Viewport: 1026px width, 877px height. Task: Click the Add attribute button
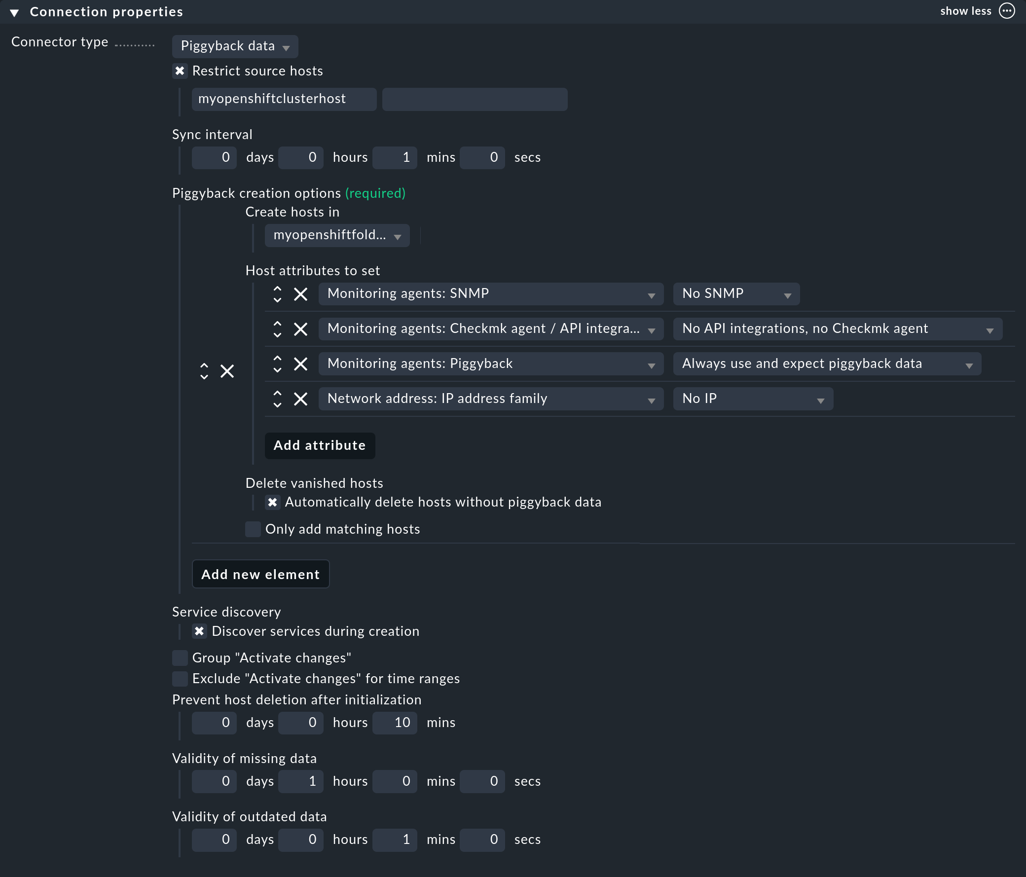pyautogui.click(x=319, y=444)
